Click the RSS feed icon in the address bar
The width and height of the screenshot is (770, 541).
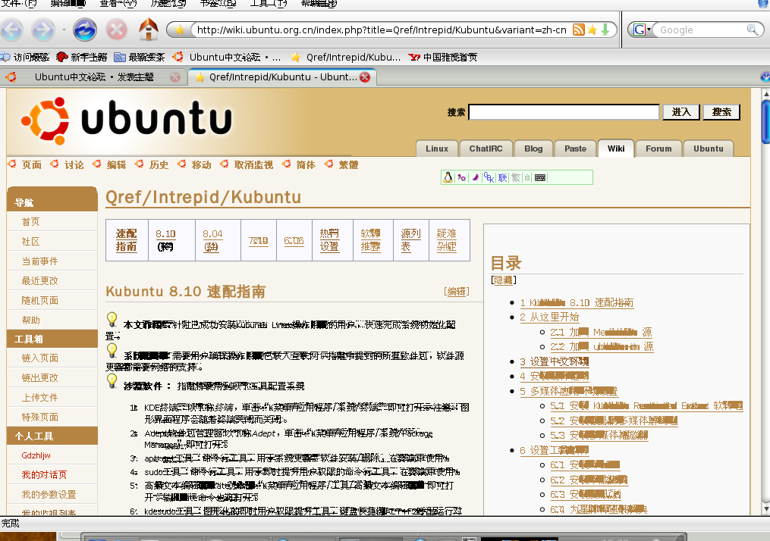click(579, 30)
